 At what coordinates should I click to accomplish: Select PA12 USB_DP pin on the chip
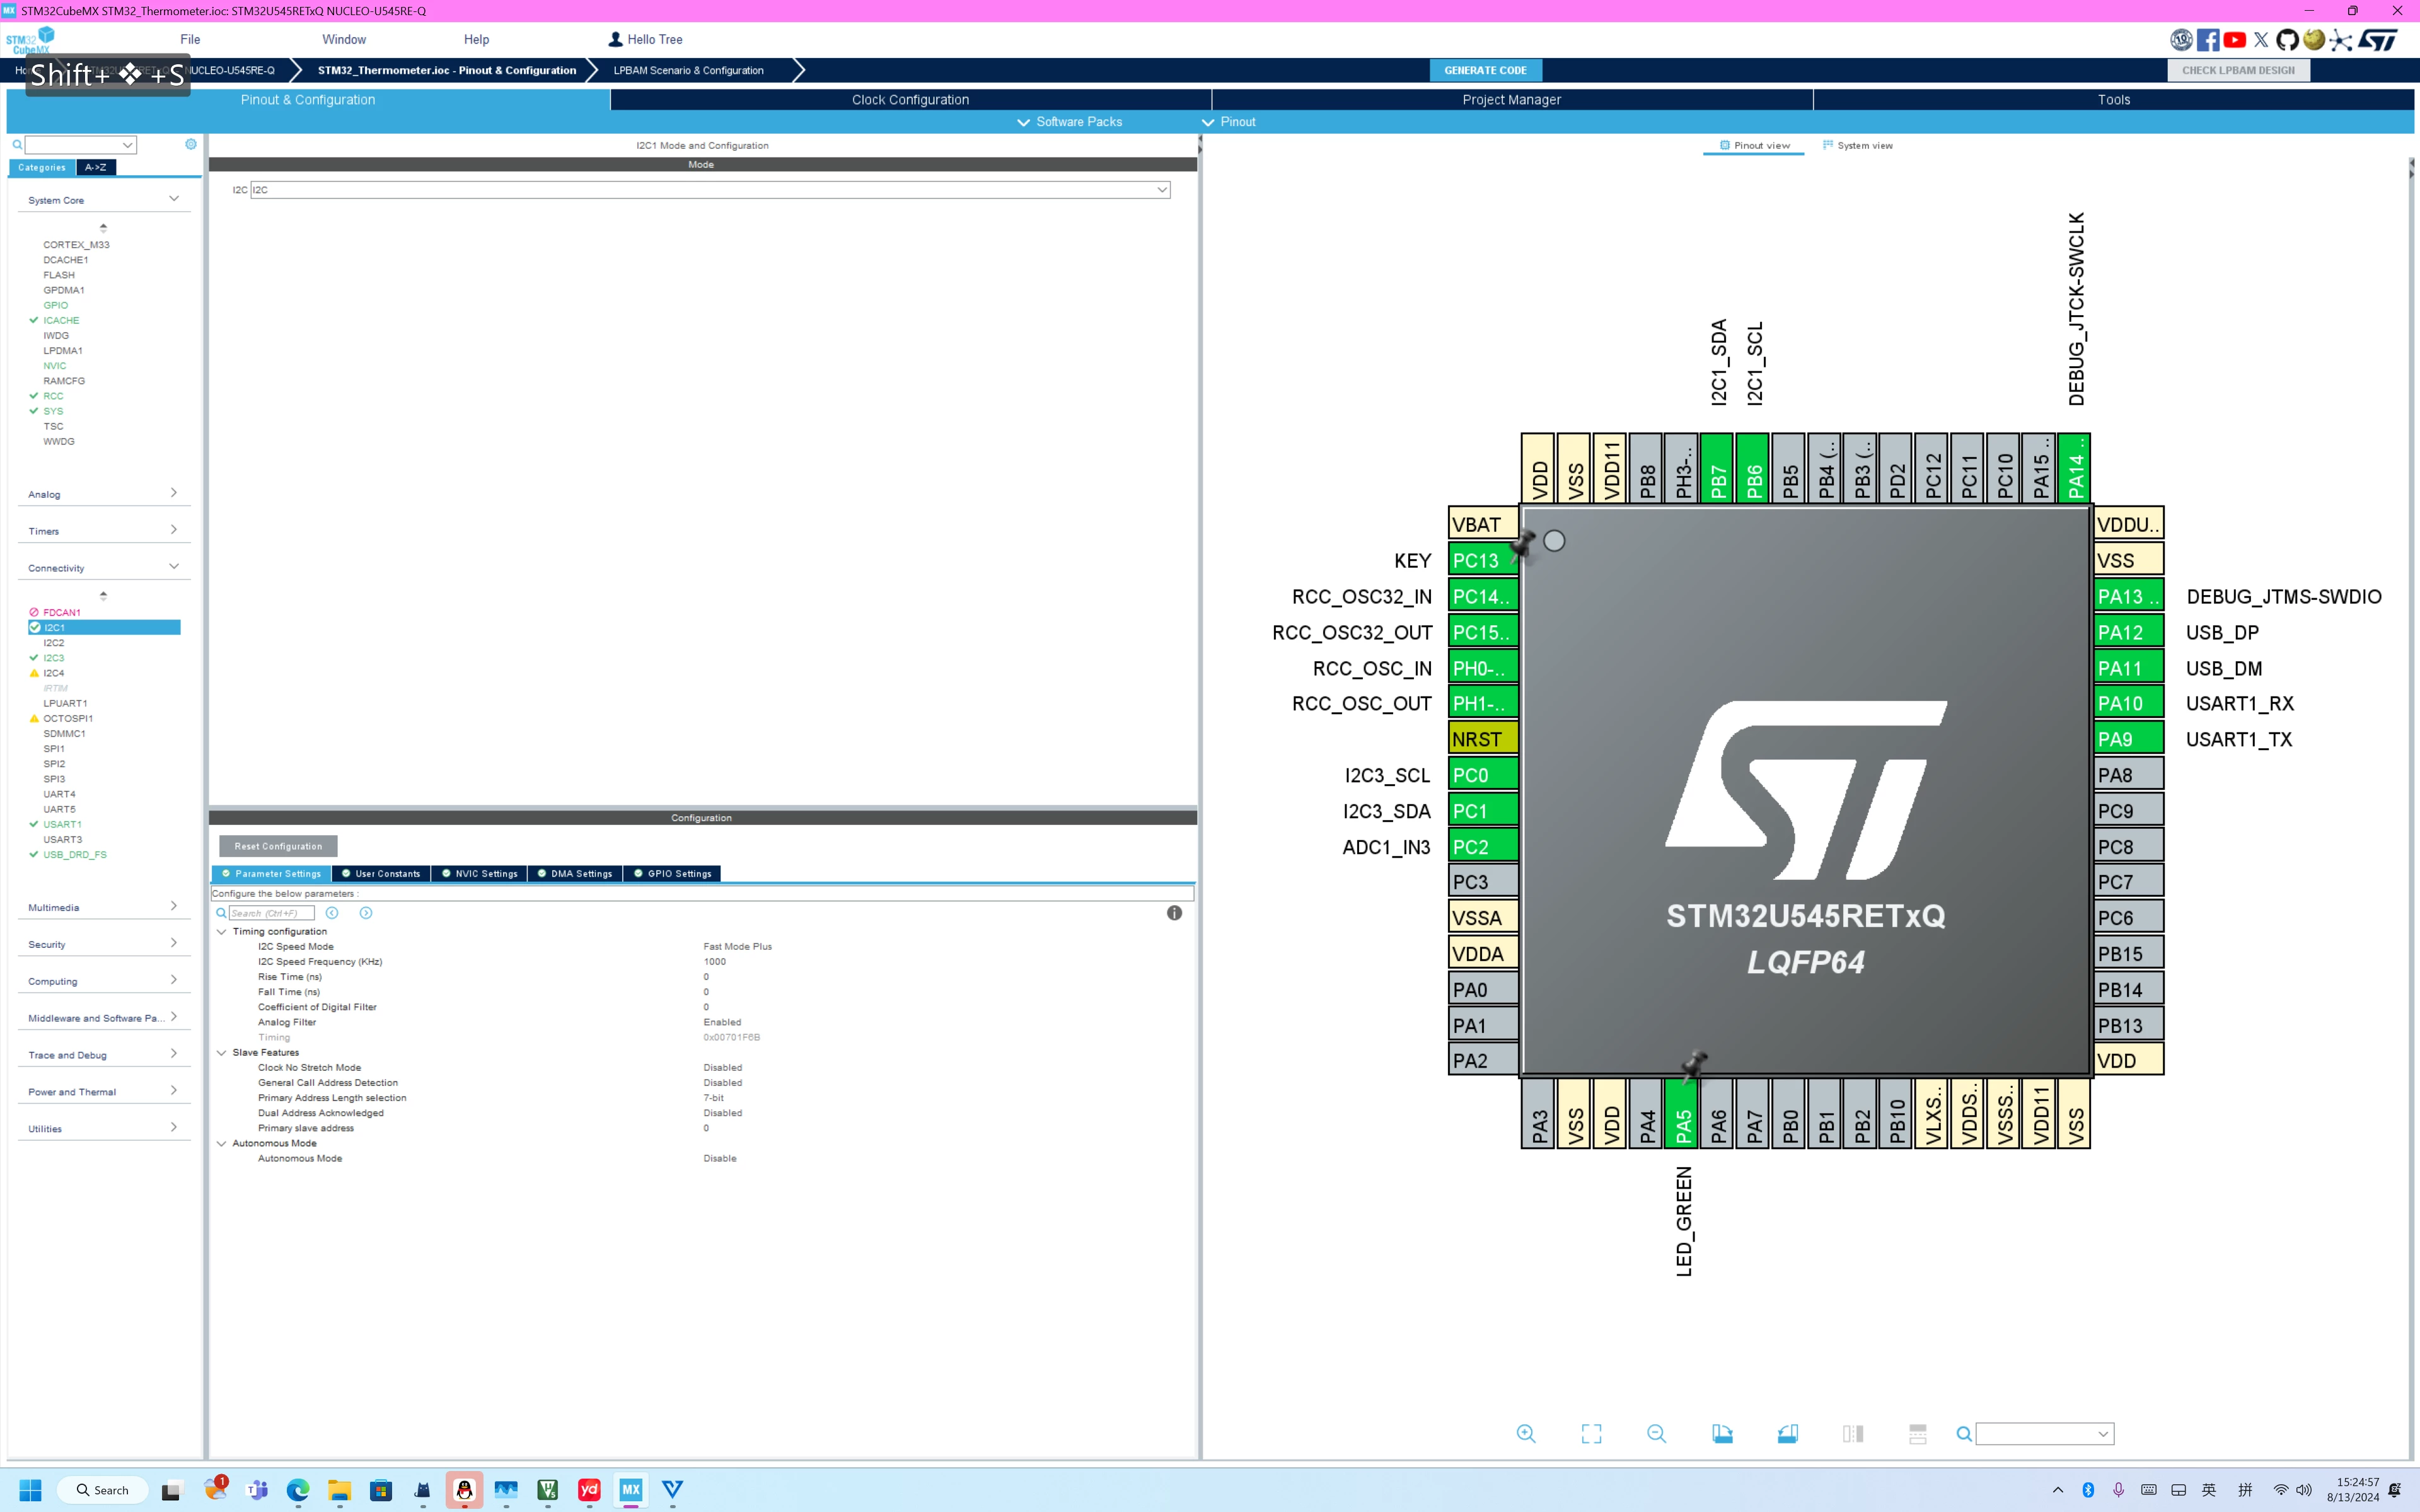coord(2129,632)
